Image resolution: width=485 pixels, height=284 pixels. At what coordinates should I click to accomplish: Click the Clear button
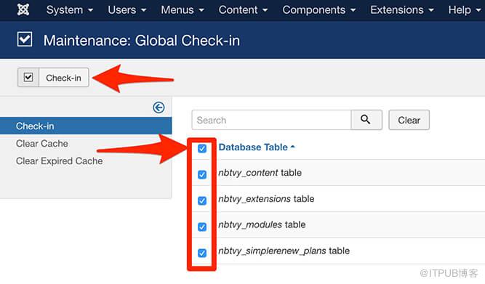point(409,120)
